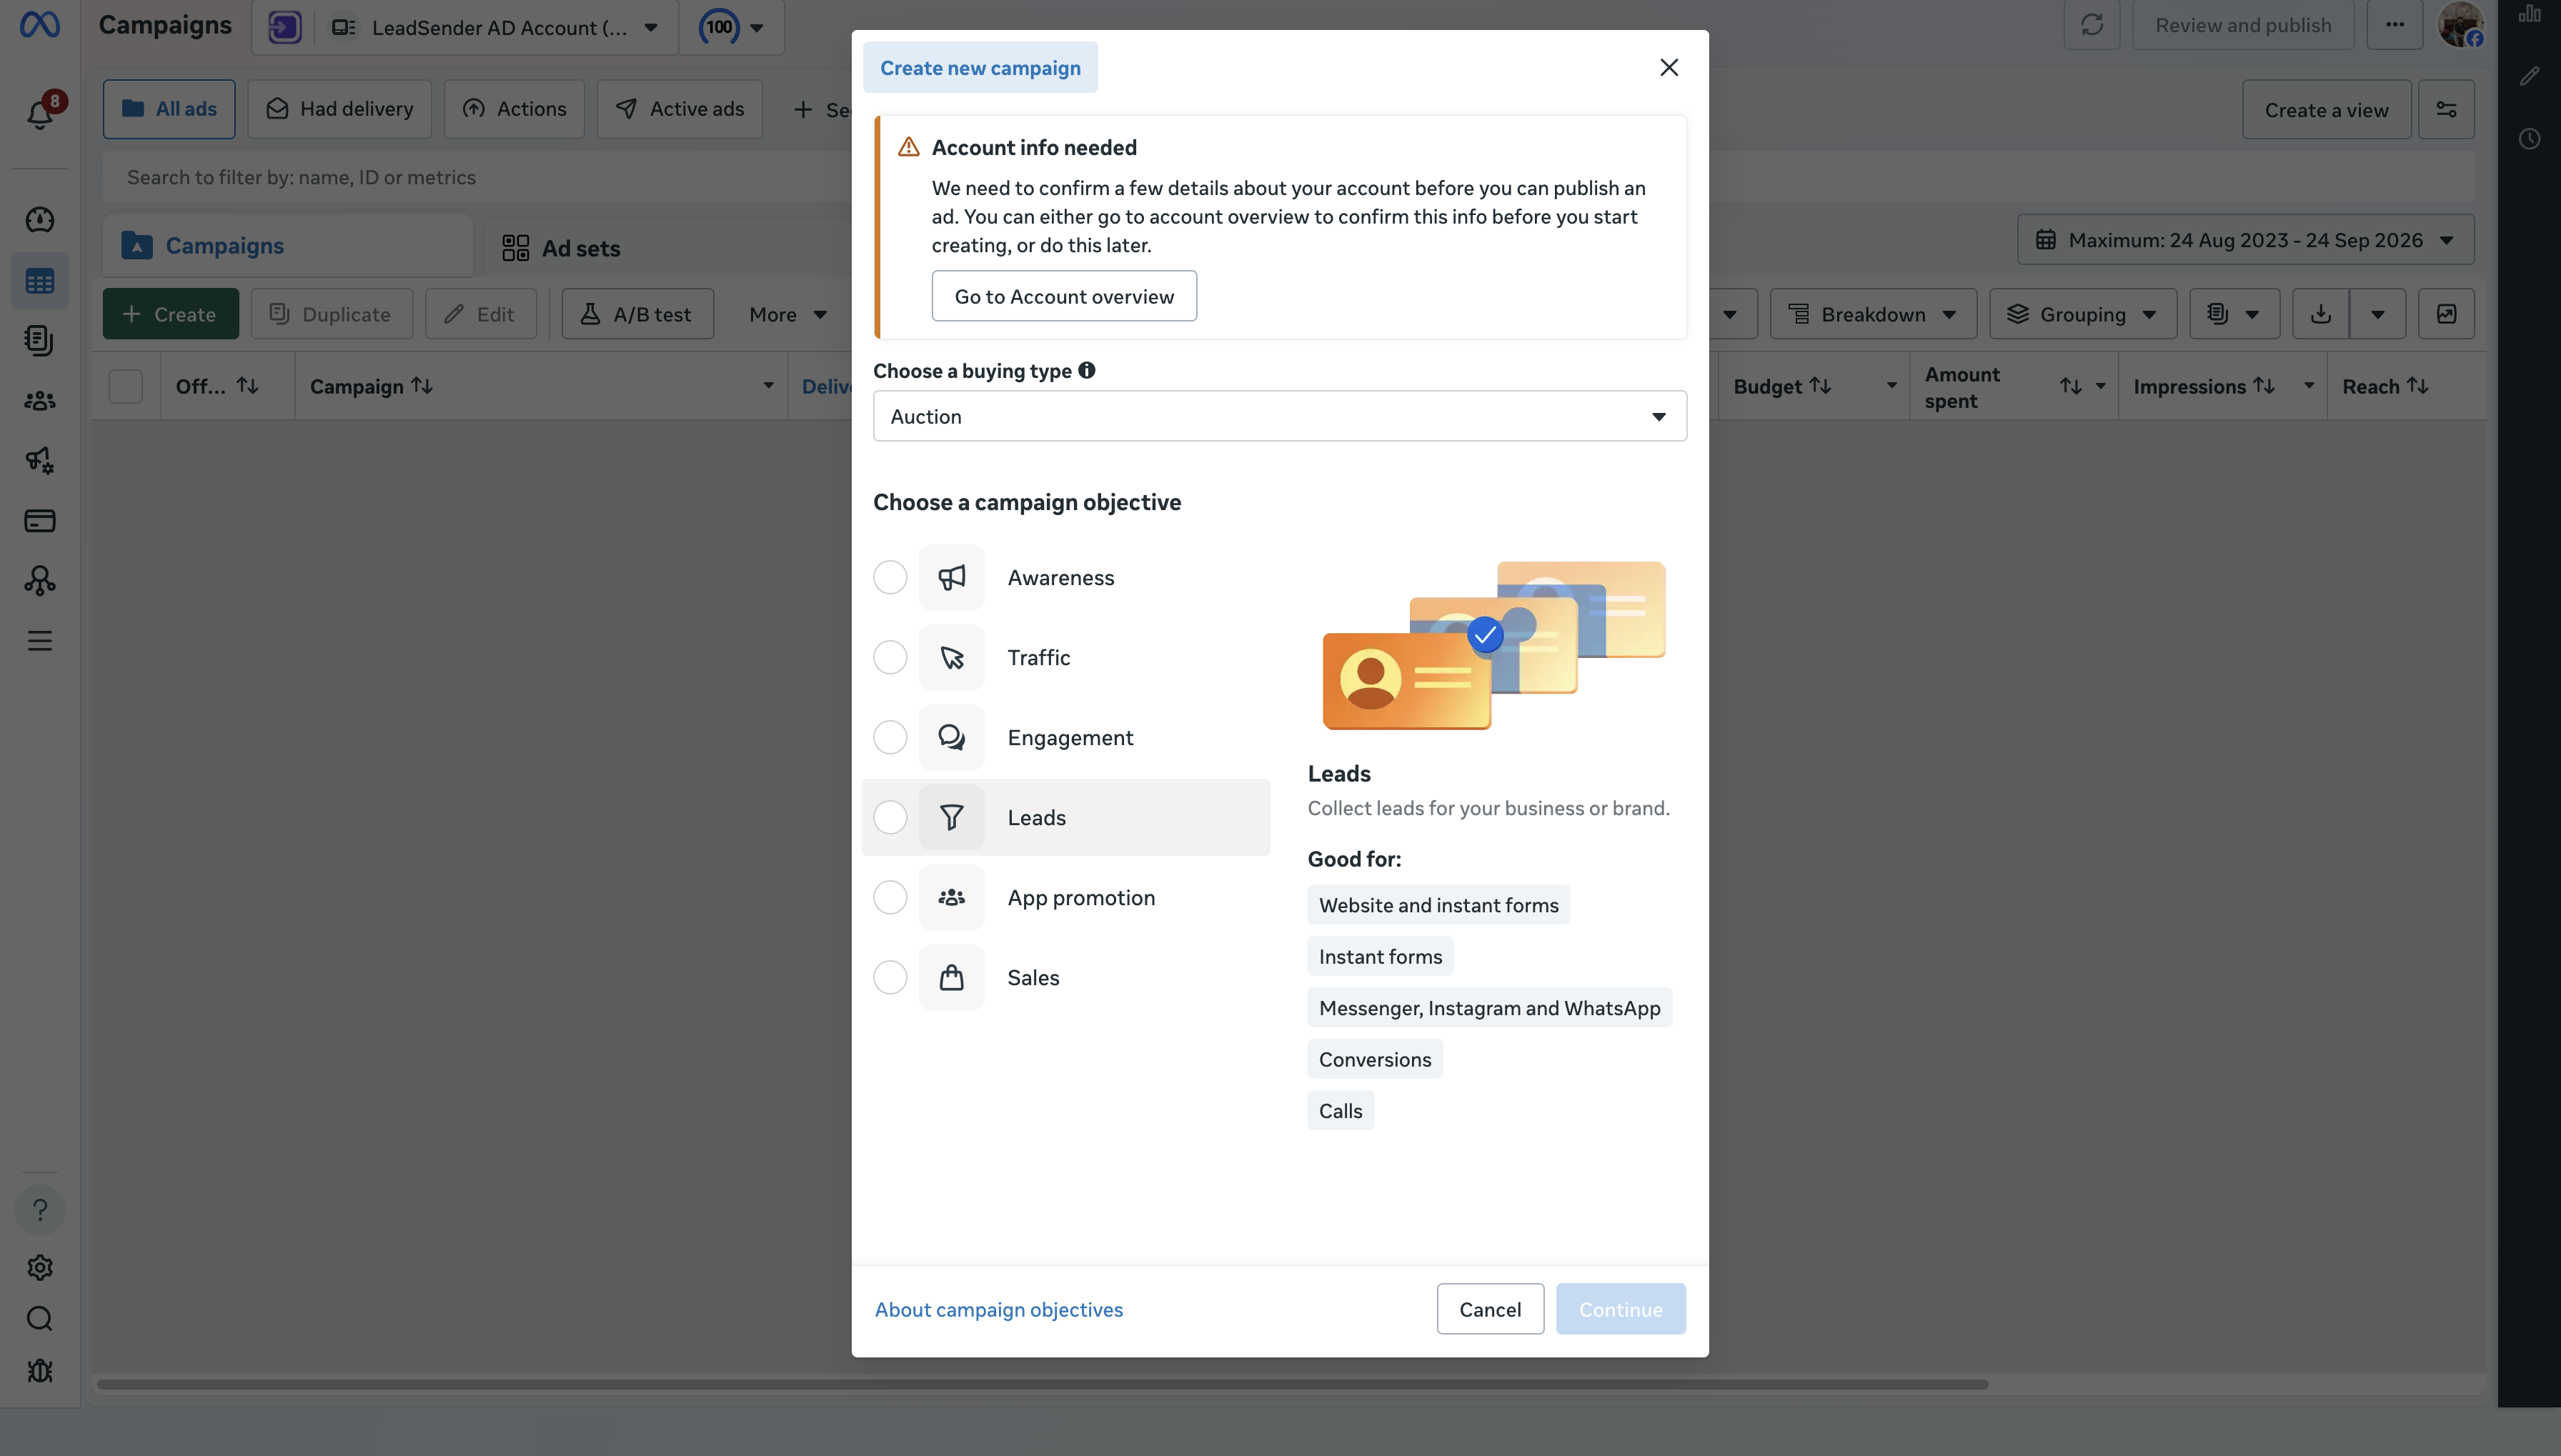This screenshot has width=2561, height=1456.
Task: Open the export download icon
Action: pos(2321,314)
